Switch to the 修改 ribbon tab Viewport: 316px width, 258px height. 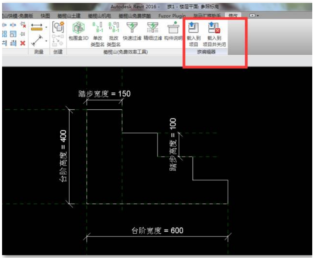point(233,15)
